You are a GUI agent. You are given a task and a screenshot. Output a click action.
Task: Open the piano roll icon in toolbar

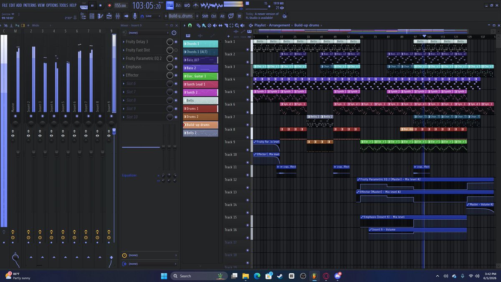[x=100, y=16]
